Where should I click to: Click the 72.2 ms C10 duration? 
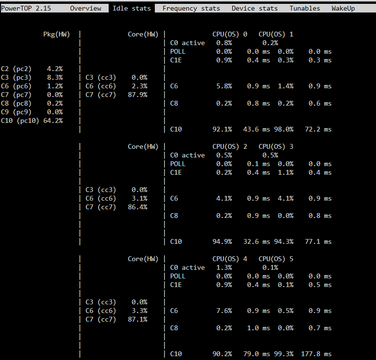(x=318, y=129)
